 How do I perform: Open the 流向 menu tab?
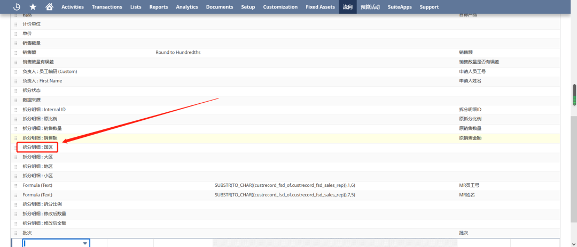(348, 7)
